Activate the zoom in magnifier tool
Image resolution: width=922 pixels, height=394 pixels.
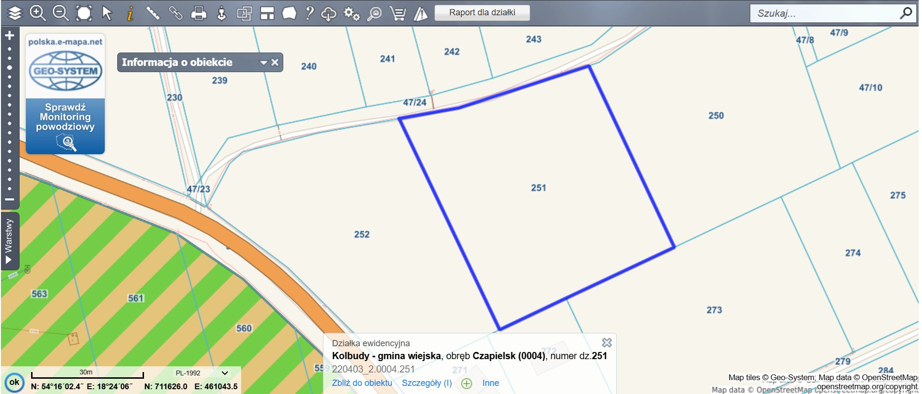pos(38,13)
